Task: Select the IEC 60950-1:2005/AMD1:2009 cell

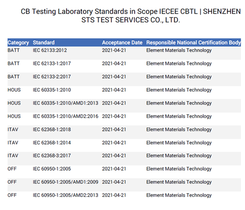Action: (66, 182)
